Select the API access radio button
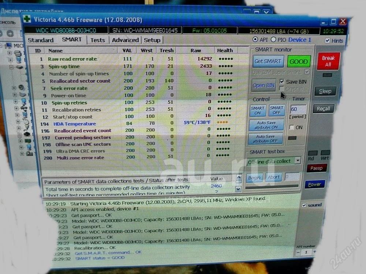Screen dimensions: 366x274 coord(255,39)
